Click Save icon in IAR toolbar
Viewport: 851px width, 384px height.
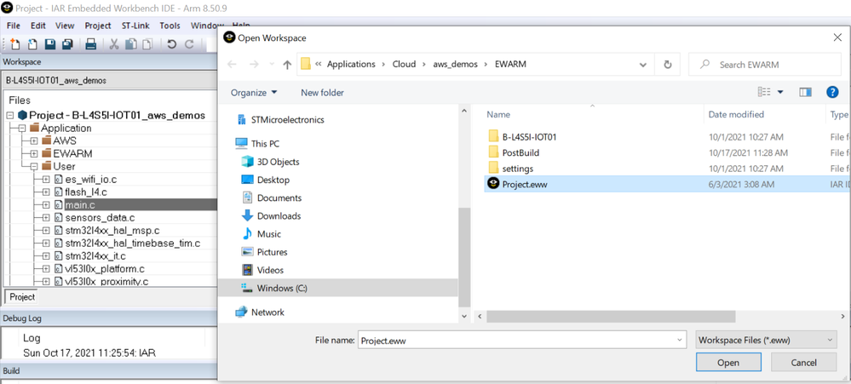click(50, 44)
